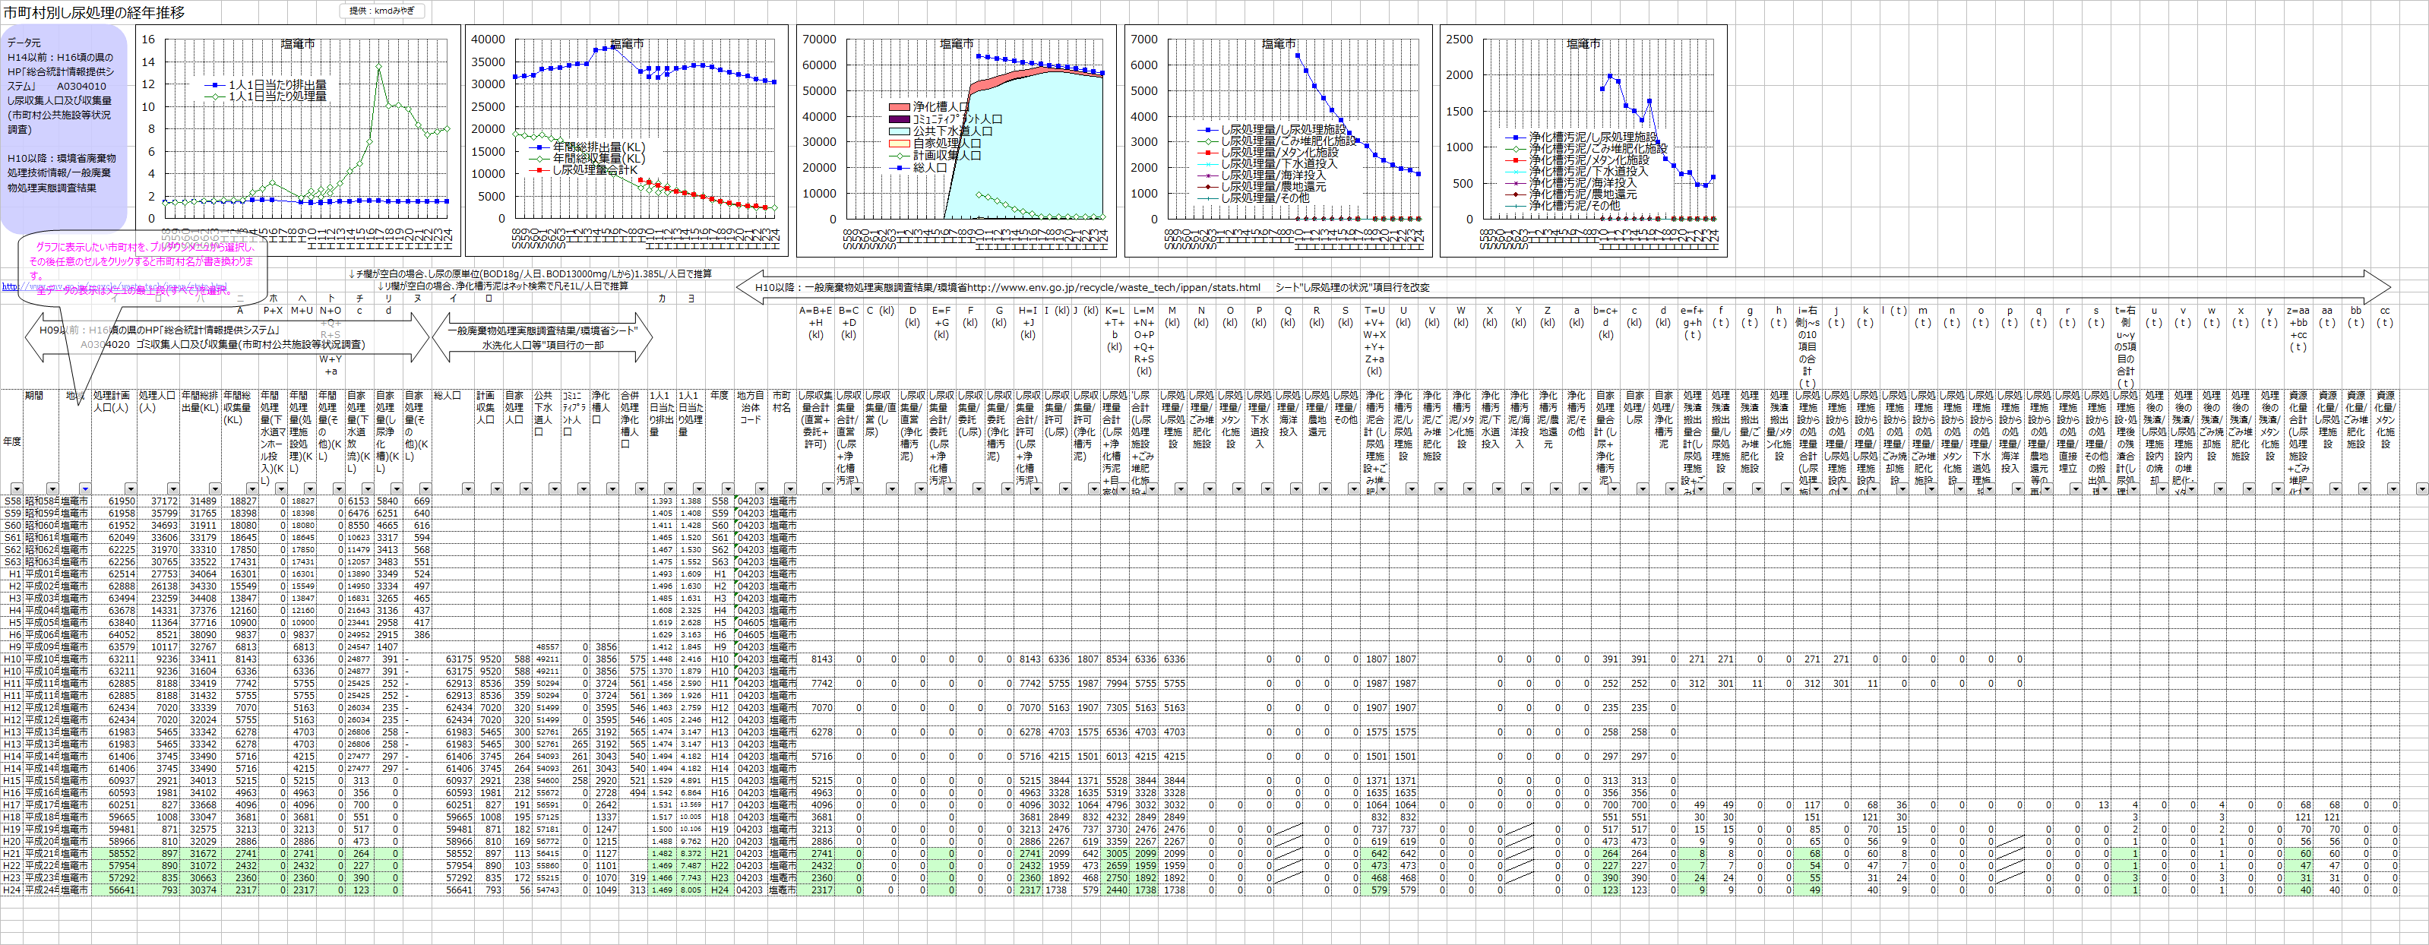Click the cell with value 31489
This screenshot has width=2429, height=945.
pyautogui.click(x=199, y=501)
